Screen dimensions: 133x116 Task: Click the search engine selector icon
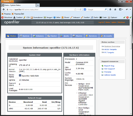tap(85, 10)
